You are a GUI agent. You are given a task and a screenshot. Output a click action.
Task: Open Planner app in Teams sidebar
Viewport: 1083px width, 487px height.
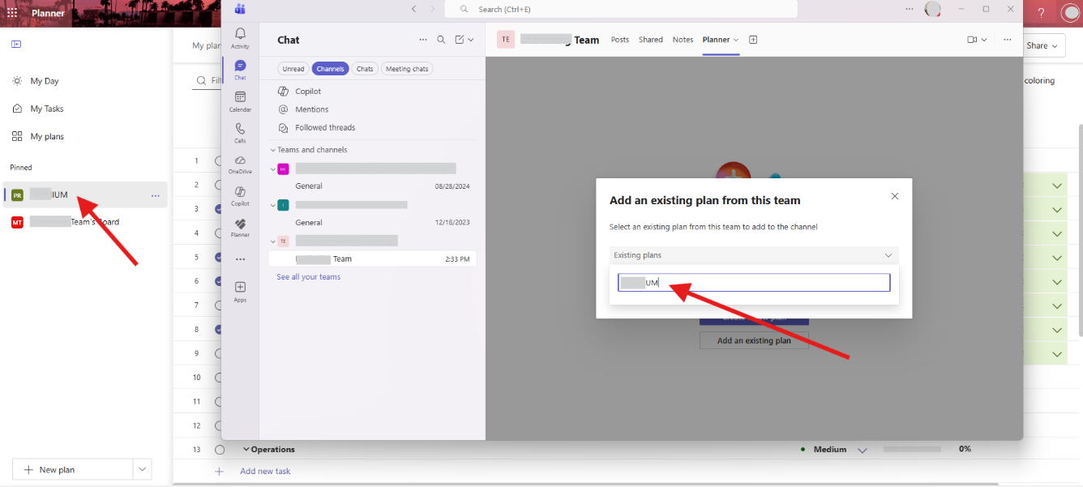pos(240,228)
